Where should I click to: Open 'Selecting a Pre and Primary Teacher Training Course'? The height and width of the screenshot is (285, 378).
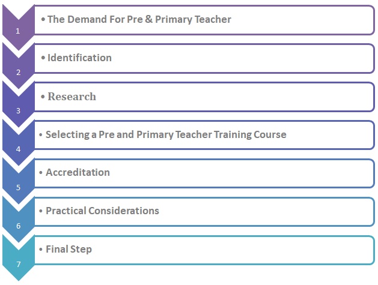click(x=166, y=134)
